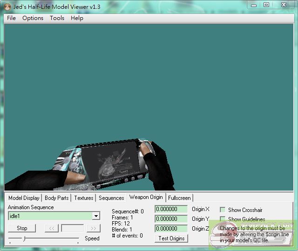Maximize the Model Viewer window
298x251 pixels.
(266, 5)
